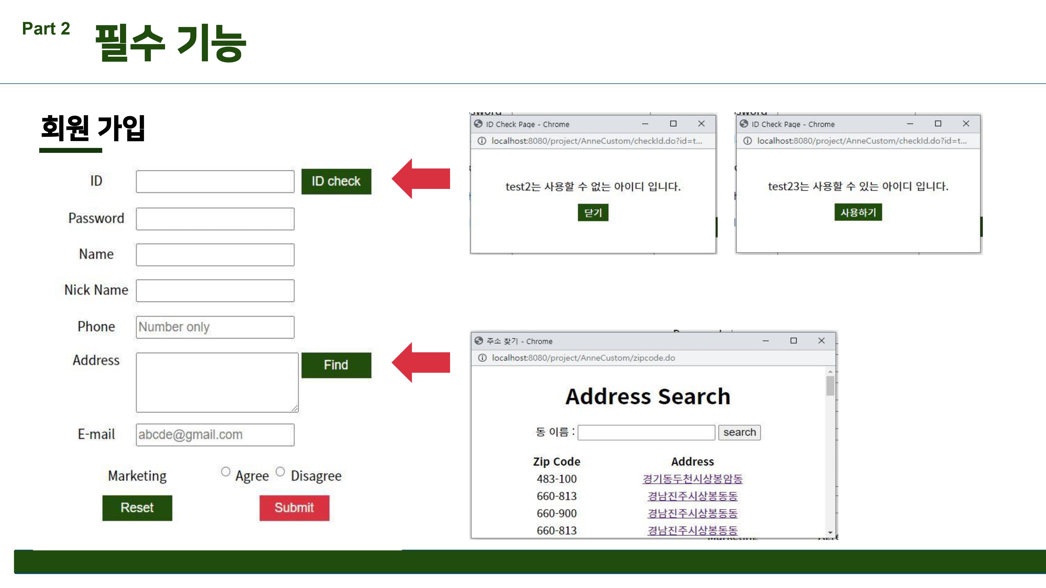This screenshot has height=588, width=1046.
Task: Maximize the 주소 찾기 window
Action: pos(793,341)
